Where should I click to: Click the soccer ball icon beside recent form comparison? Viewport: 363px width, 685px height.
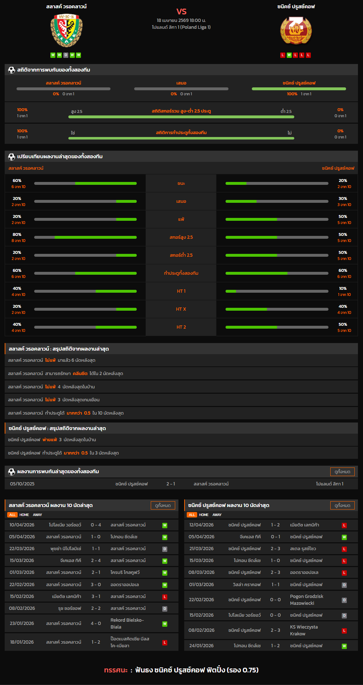pos(12,156)
